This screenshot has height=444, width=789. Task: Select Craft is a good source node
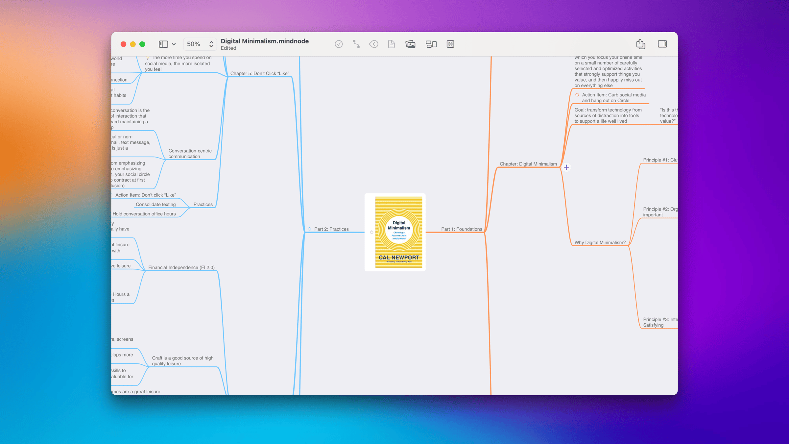pyautogui.click(x=182, y=361)
